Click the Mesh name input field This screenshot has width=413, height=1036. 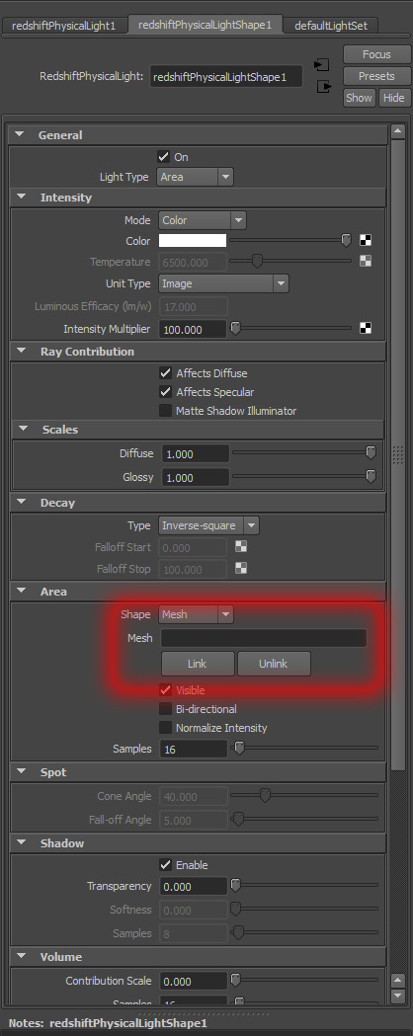pos(263,638)
